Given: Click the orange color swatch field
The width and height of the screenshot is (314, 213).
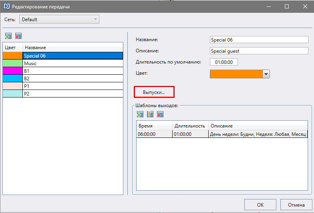Looking at the screenshot, I should [236, 74].
